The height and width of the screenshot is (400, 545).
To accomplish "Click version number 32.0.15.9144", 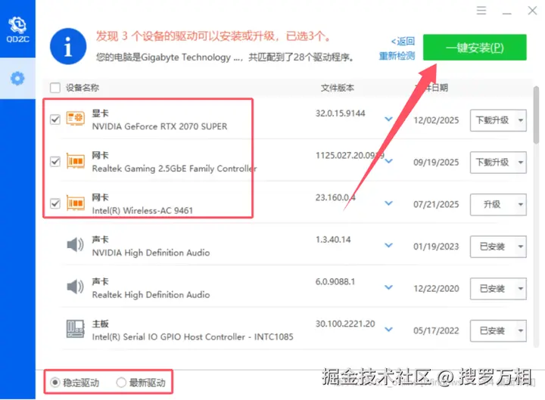I will pos(341,113).
